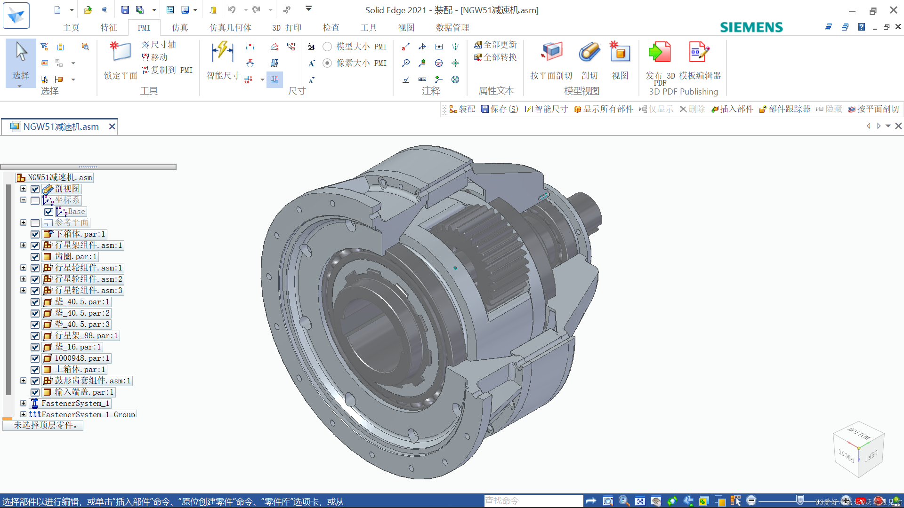
Task: Click the highlighted Coordinate Dimension icon
Action: click(x=274, y=79)
